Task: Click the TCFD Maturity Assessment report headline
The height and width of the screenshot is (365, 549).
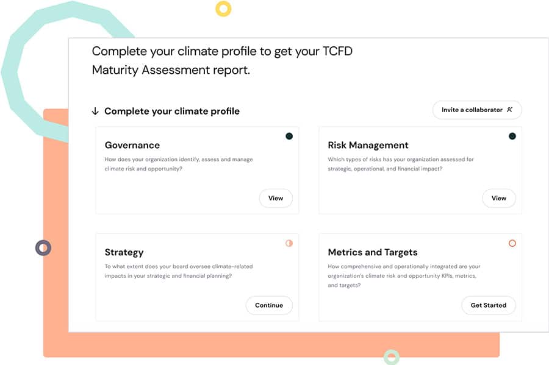Action: tap(222, 60)
